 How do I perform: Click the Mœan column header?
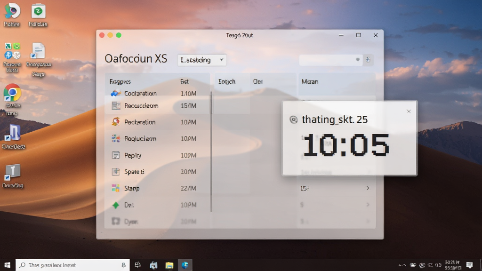[310, 81]
